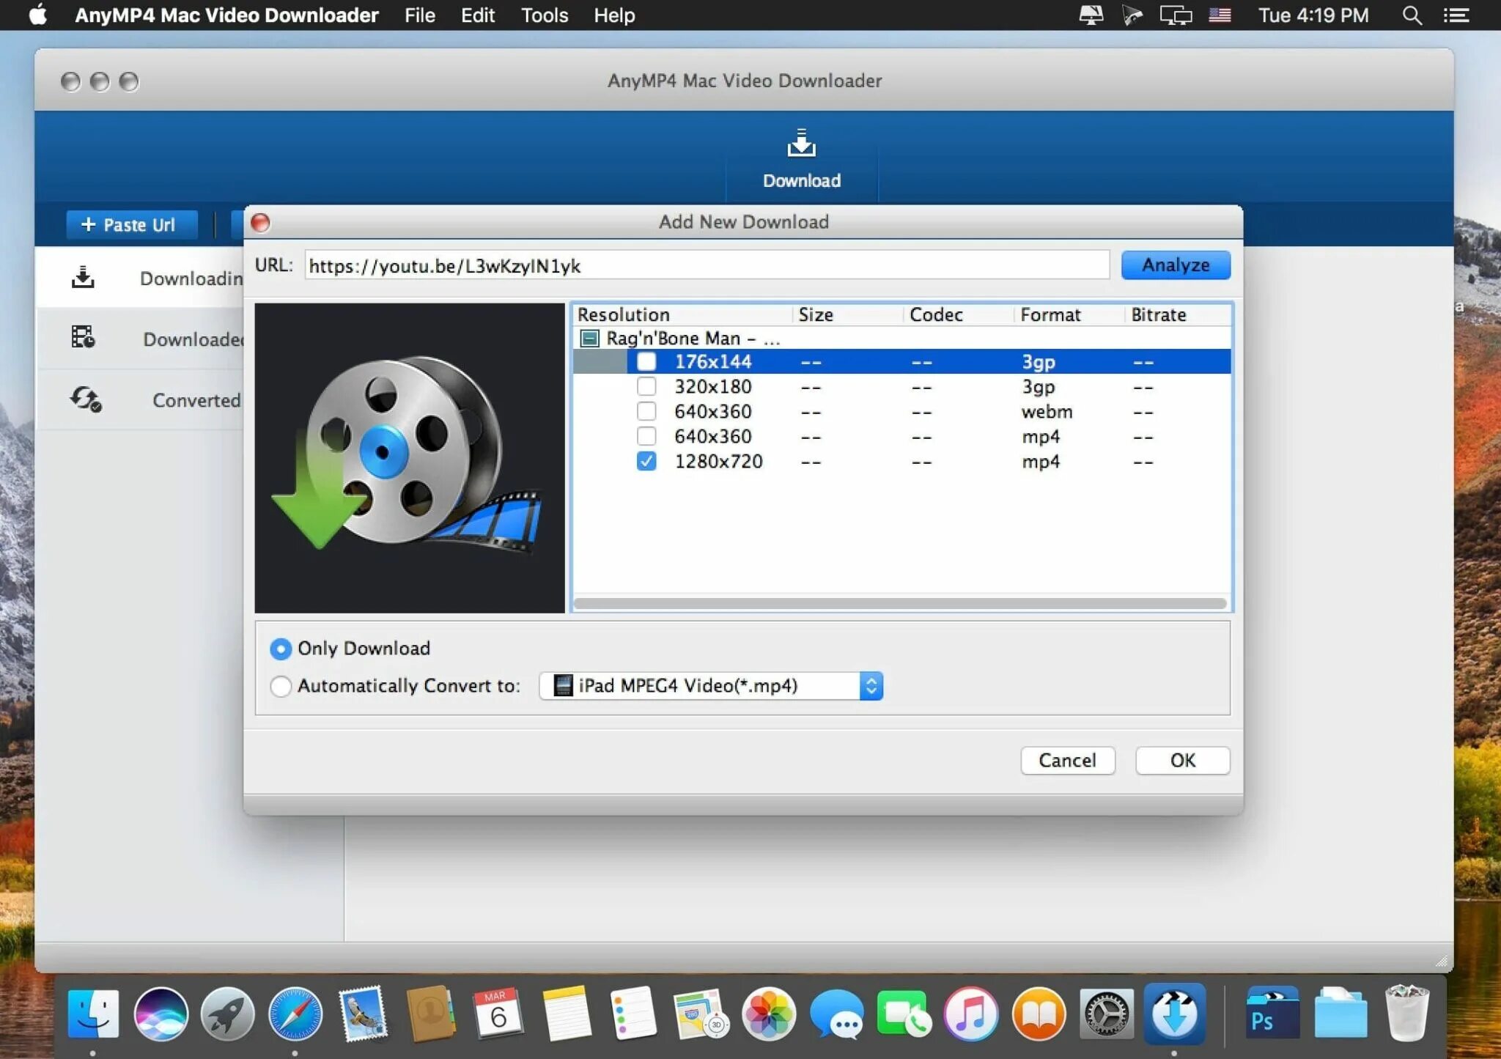Viewport: 1501px width, 1059px height.
Task: Click the horizontal scrollbar of resolution list
Action: pyautogui.click(x=899, y=603)
